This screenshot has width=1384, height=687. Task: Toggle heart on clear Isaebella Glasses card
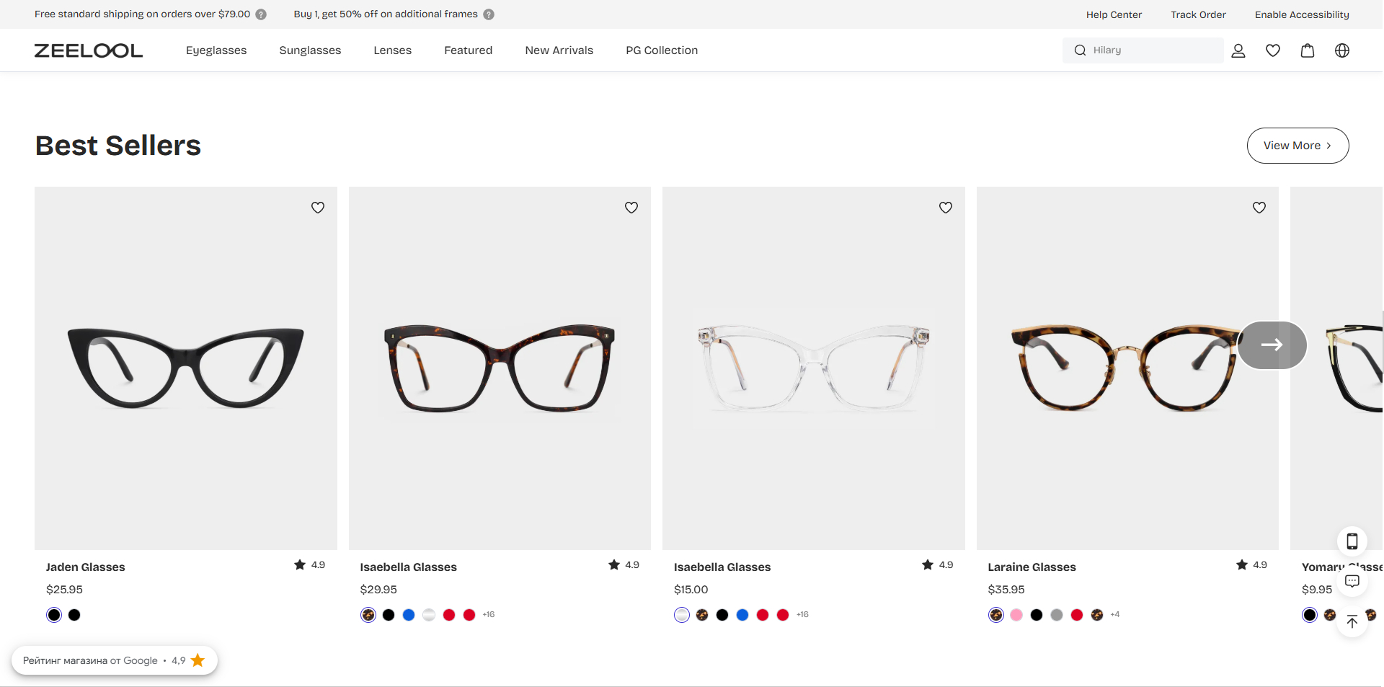pyautogui.click(x=946, y=208)
